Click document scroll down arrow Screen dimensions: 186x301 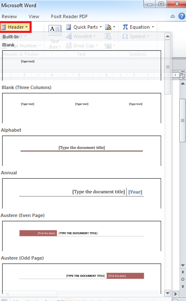[x=183, y=265]
